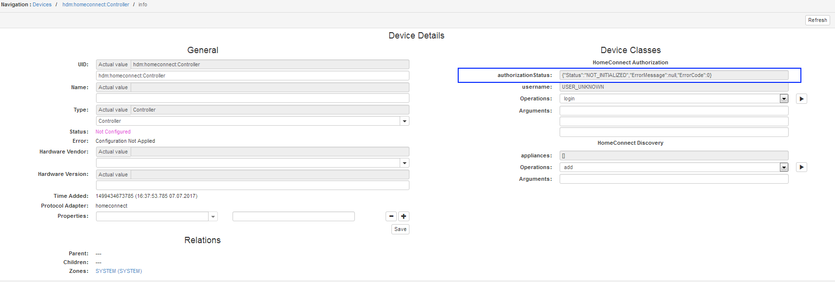This screenshot has height=287, width=835.
Task: Click the USER_UNKNOWN username field
Action: click(674, 87)
